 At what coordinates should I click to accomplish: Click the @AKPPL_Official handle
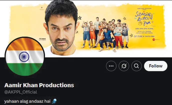[x=21, y=92]
